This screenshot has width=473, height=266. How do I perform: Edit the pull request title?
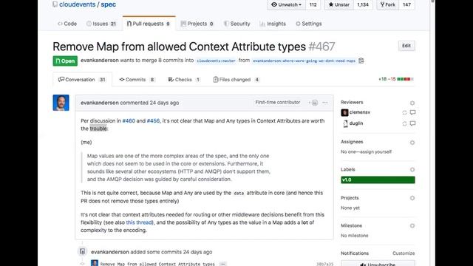click(406, 46)
